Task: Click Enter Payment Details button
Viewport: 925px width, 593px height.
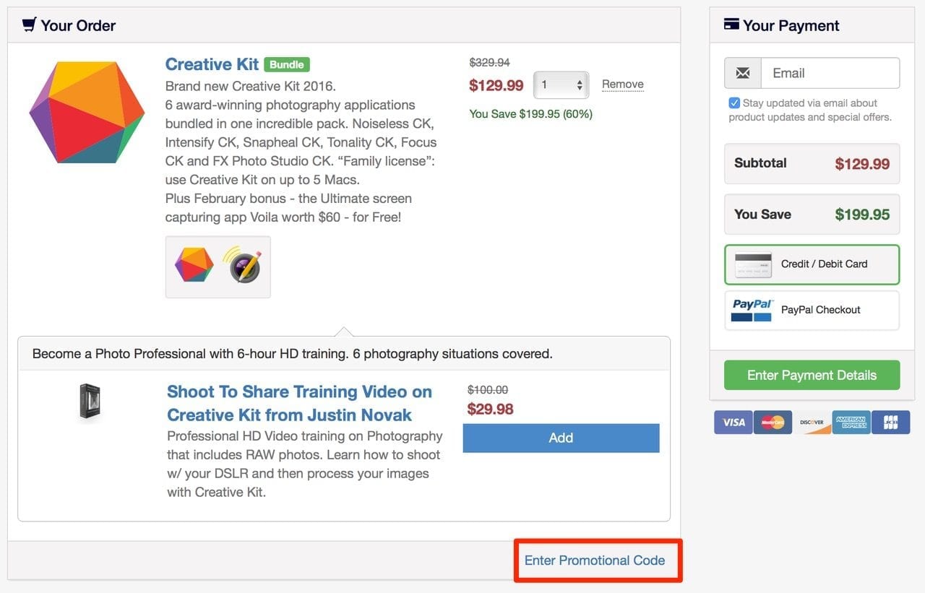Action: [x=812, y=375]
